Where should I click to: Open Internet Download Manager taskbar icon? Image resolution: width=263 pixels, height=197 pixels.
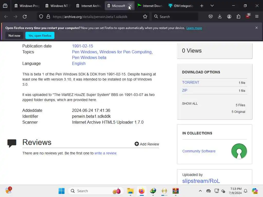[153, 191]
